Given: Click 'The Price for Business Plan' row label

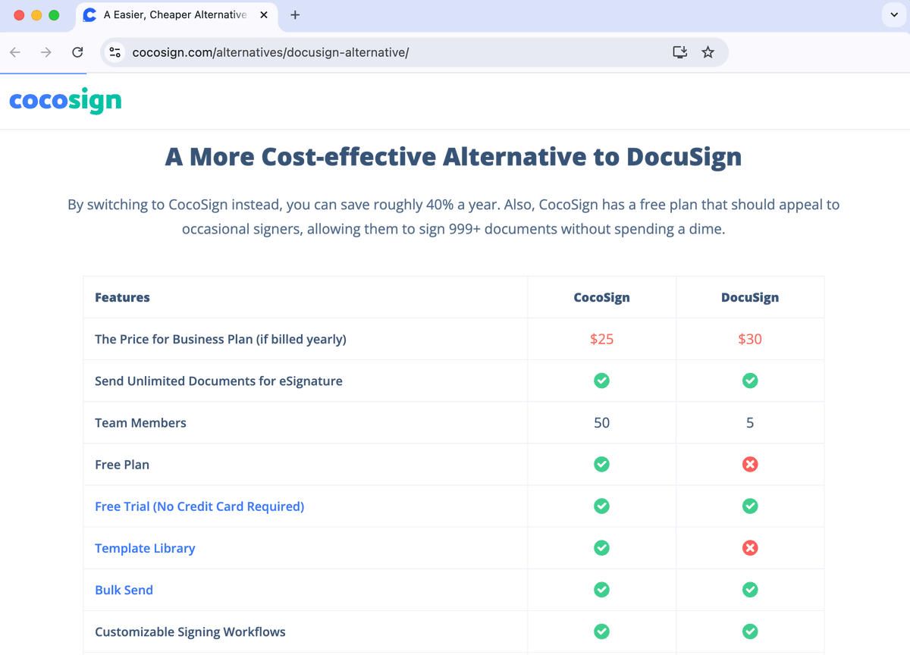Looking at the screenshot, I should [221, 339].
